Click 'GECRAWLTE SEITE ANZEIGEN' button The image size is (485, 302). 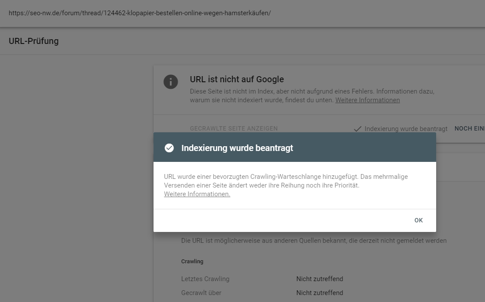click(x=234, y=129)
